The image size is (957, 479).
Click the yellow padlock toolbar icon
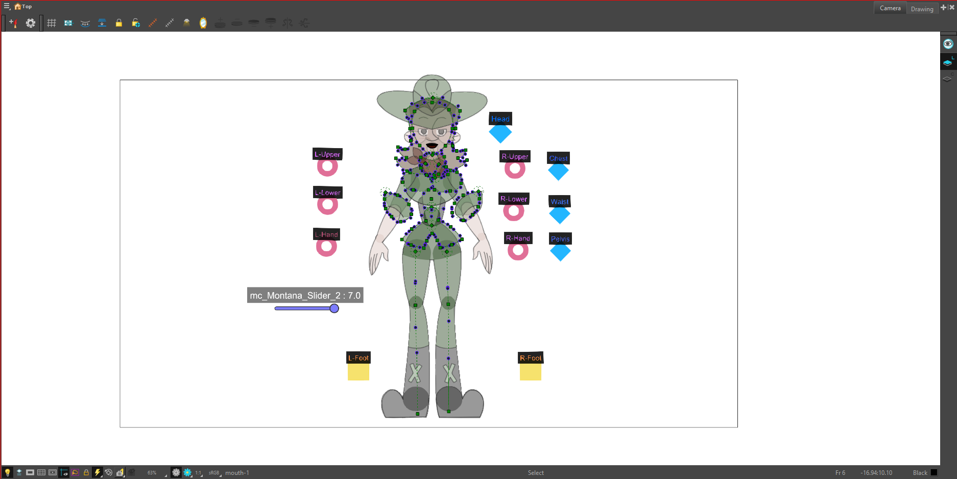point(119,23)
